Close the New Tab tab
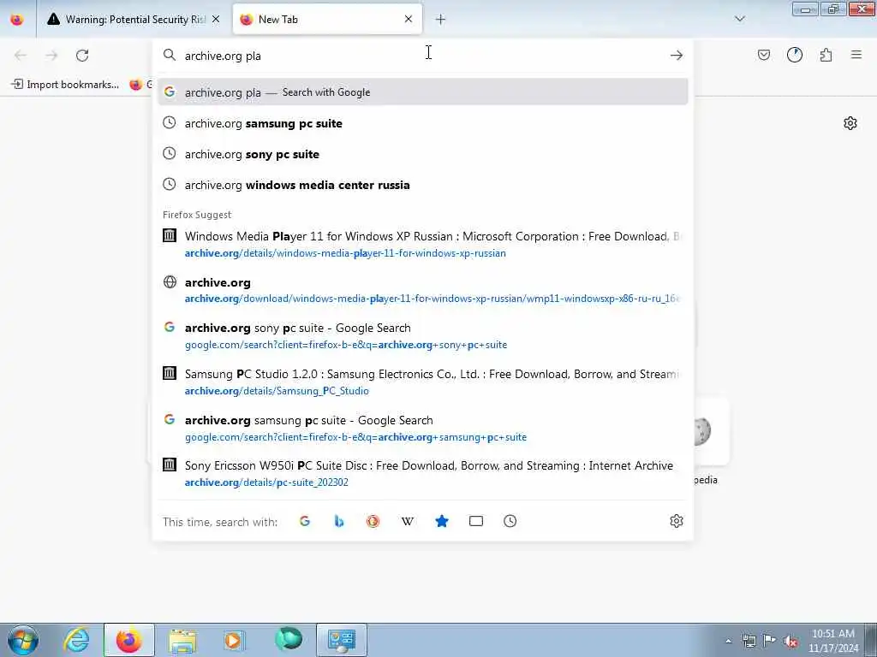The image size is (877, 657). pos(409,19)
